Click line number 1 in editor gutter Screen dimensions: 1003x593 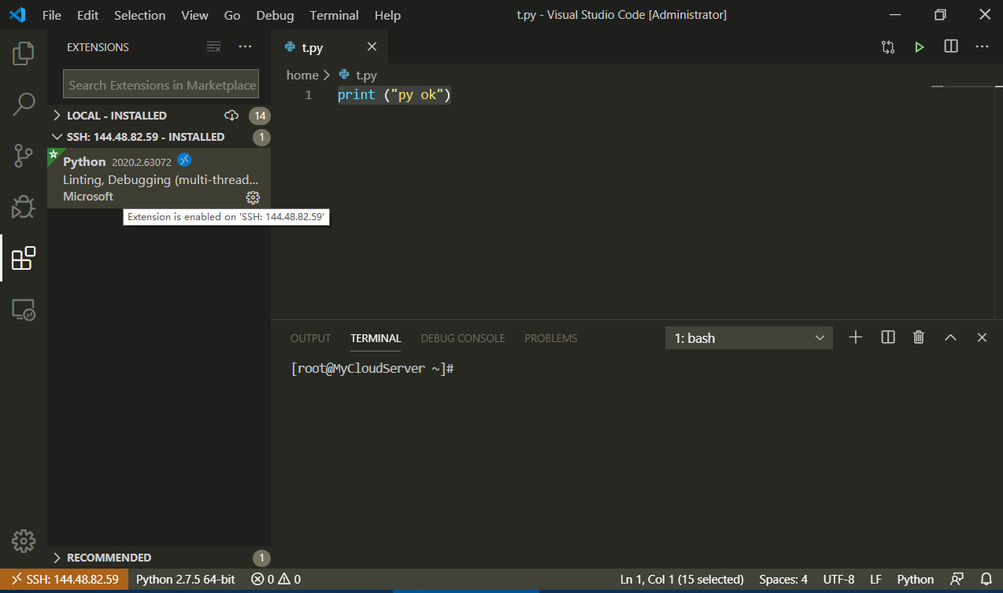click(309, 95)
